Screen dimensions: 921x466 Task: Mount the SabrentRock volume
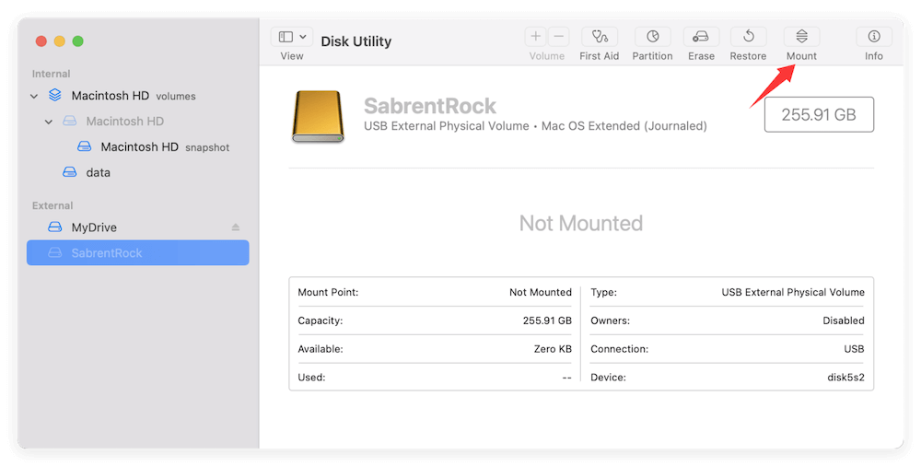802,37
